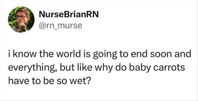Click the word "but" after the comma
Image resolution: width=198 pixels, height=101 pixels.
coord(68,68)
